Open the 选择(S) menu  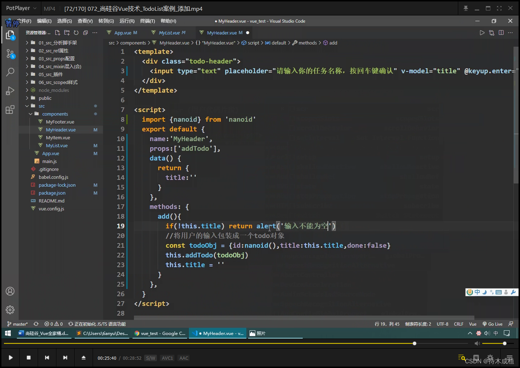pyautogui.click(x=64, y=21)
